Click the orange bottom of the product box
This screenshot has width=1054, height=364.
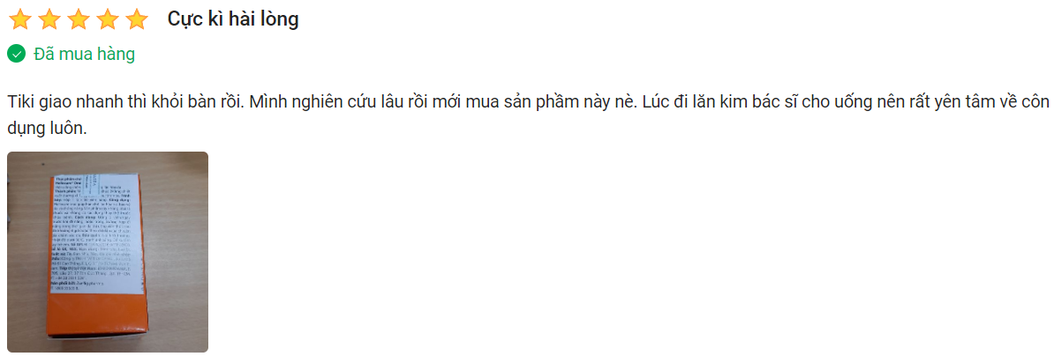pos(99,320)
